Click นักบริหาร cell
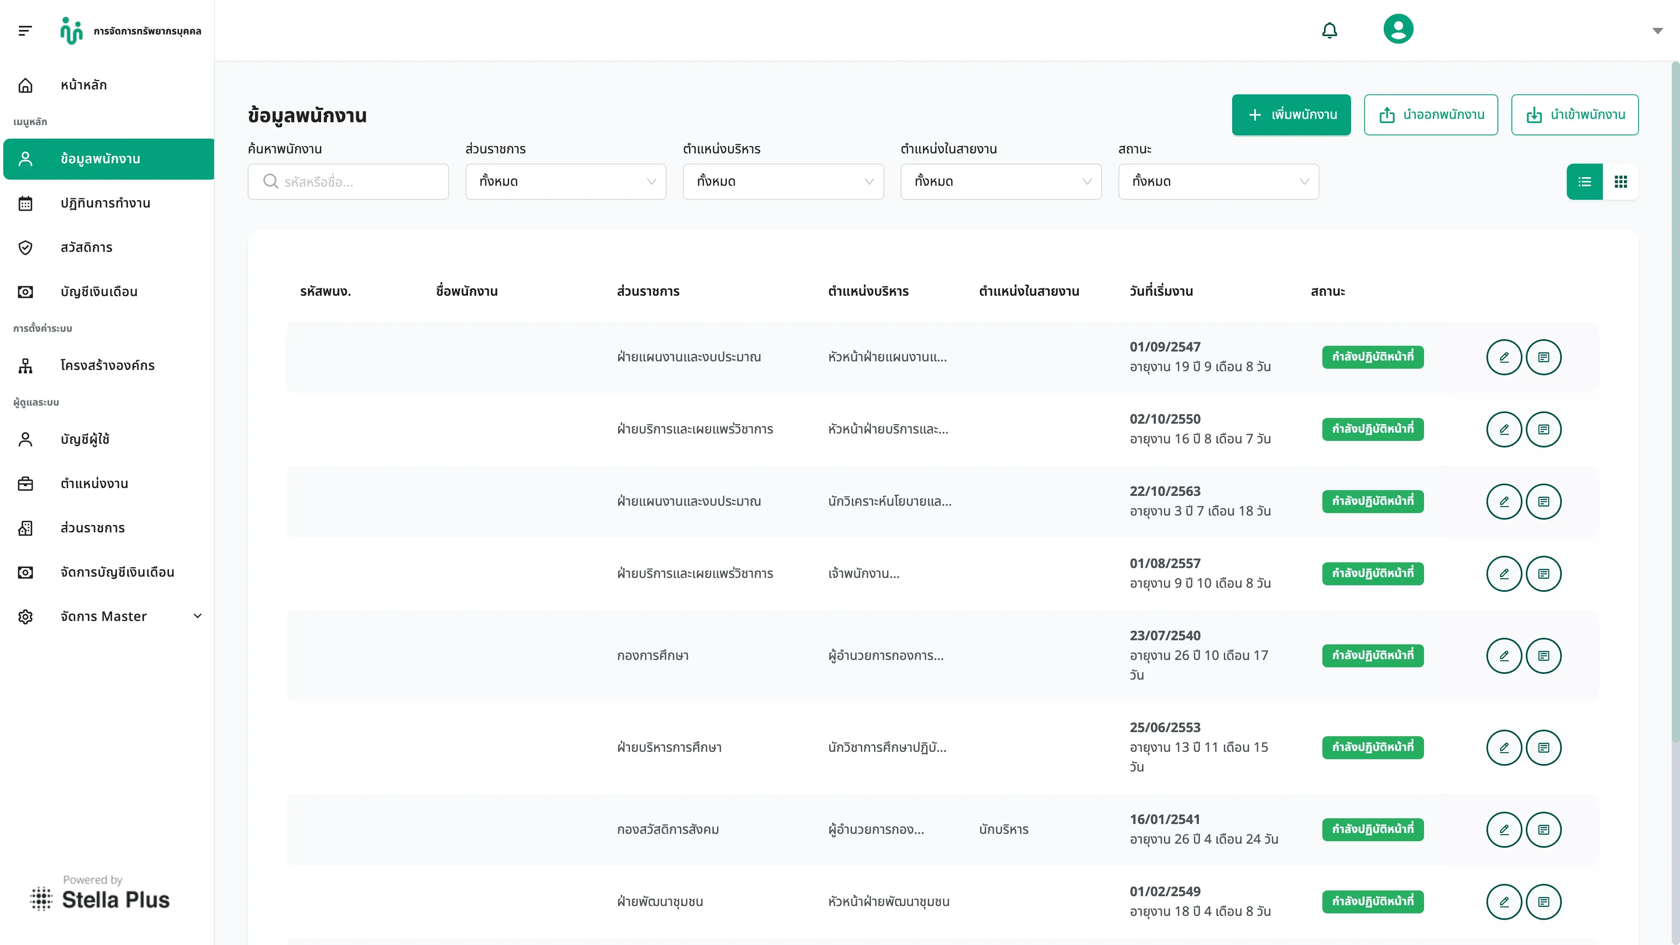 [1004, 830]
